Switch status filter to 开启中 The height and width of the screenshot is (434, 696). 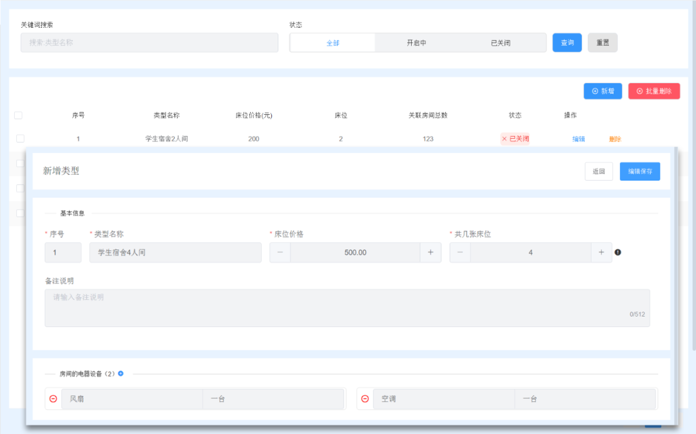coord(416,43)
